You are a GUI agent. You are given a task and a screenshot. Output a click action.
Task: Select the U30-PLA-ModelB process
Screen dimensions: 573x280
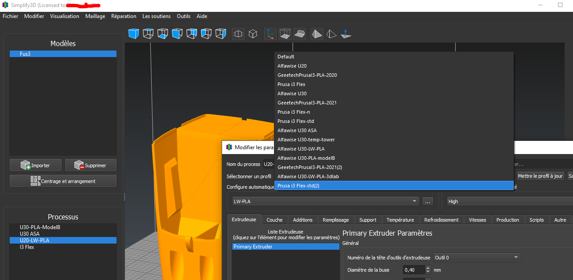click(63, 227)
